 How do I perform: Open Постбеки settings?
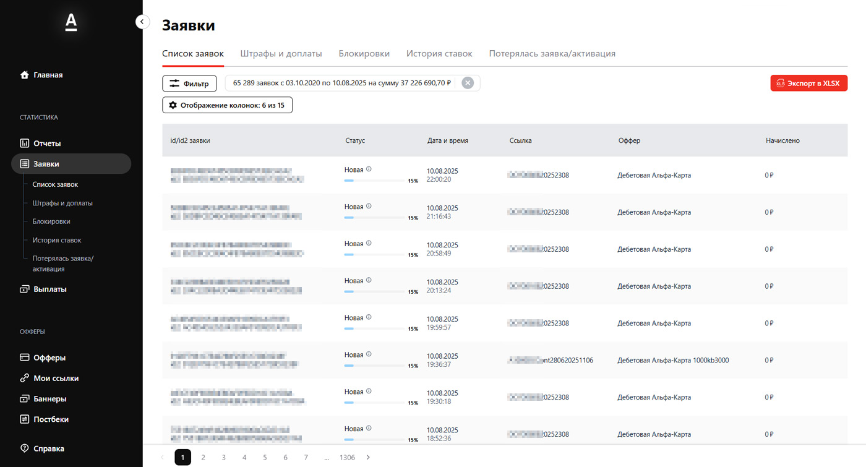point(51,419)
